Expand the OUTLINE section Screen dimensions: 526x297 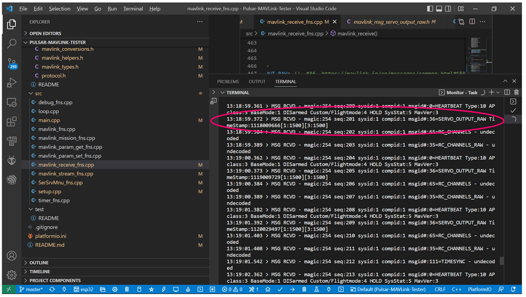tap(39, 263)
